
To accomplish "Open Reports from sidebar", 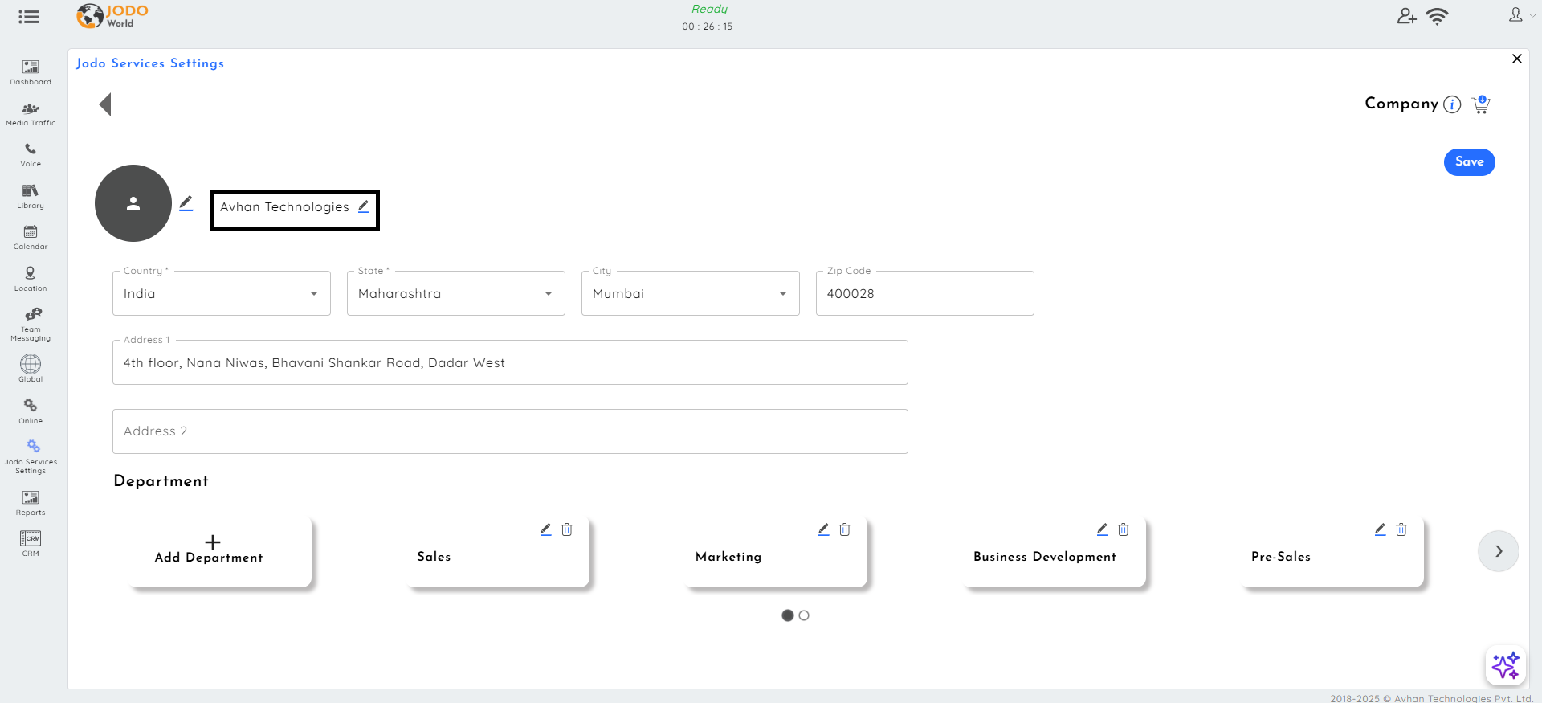I will [31, 503].
